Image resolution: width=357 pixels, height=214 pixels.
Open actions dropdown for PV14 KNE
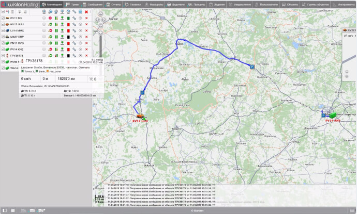click(80, 49)
